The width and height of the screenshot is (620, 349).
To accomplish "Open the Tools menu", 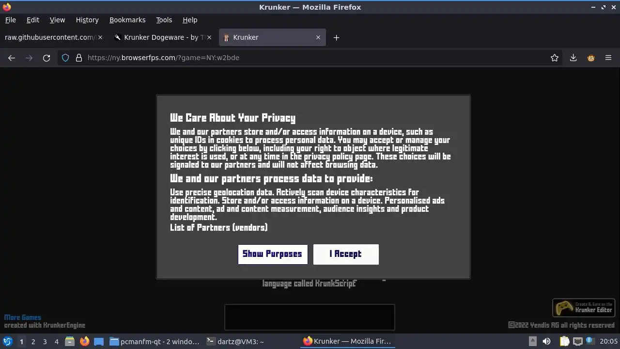I will pyautogui.click(x=164, y=20).
